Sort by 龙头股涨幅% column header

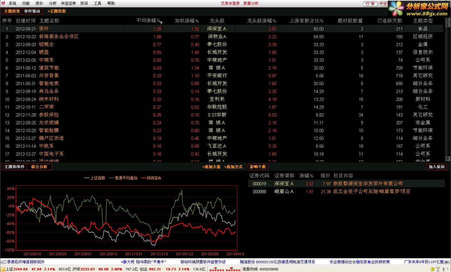(x=262, y=21)
